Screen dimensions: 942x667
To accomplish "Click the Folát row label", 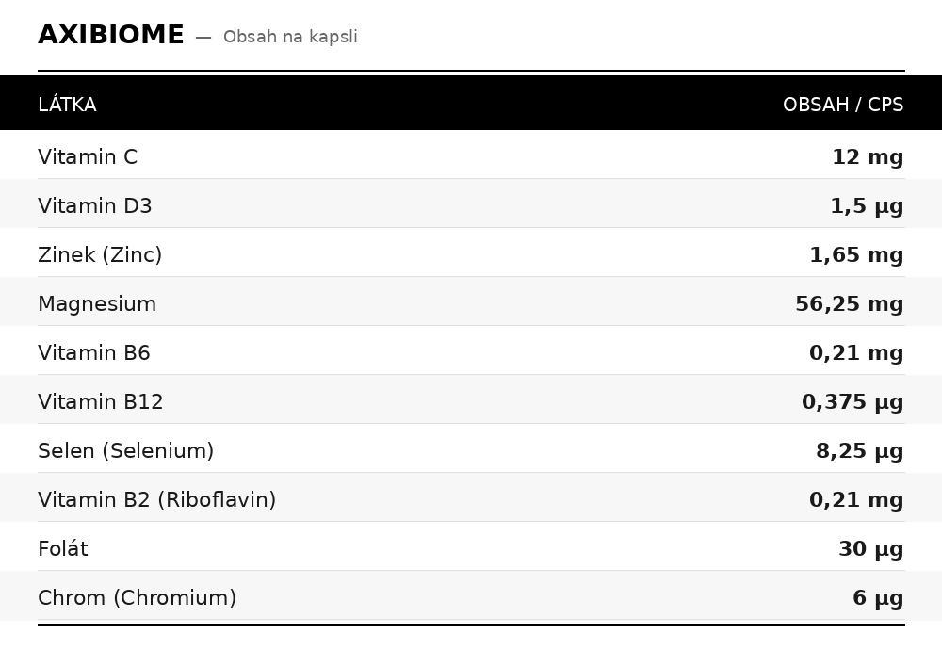I will 63,549.
